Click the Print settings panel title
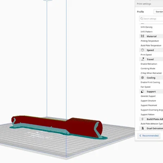This screenshot has width=163, height=163. tap(144, 4)
